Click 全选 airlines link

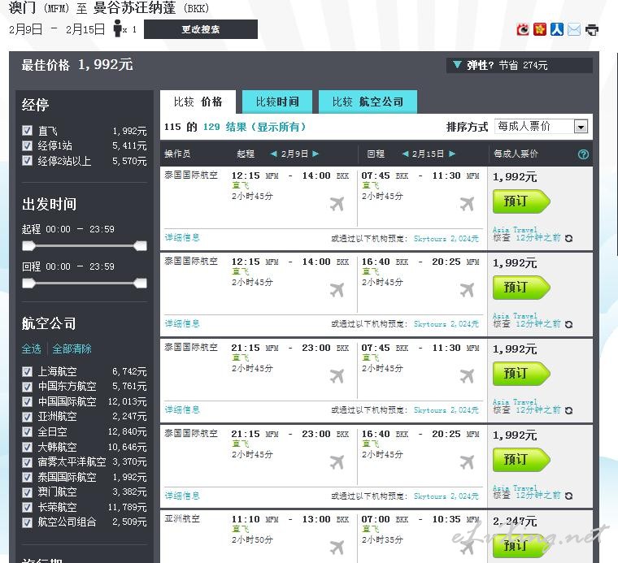[x=32, y=349]
